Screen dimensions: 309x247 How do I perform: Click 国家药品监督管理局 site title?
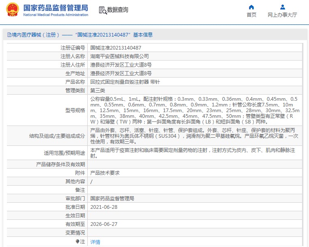56,8
